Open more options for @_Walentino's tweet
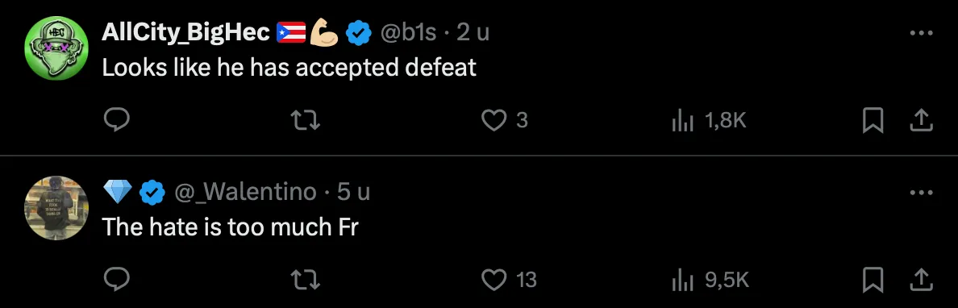This screenshot has width=958, height=308. pos(922,192)
